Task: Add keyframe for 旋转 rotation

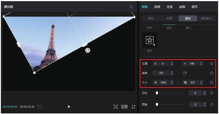Action: tap(212, 73)
